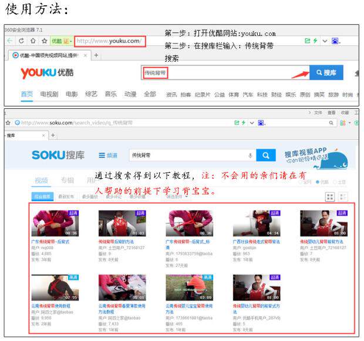Click the YOUKU 优酷 logo
Screen dimensions: 364x341
tap(47, 73)
